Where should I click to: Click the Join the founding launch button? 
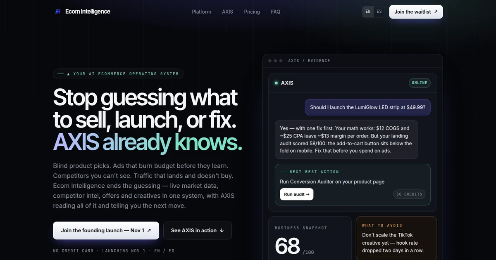(x=106, y=230)
